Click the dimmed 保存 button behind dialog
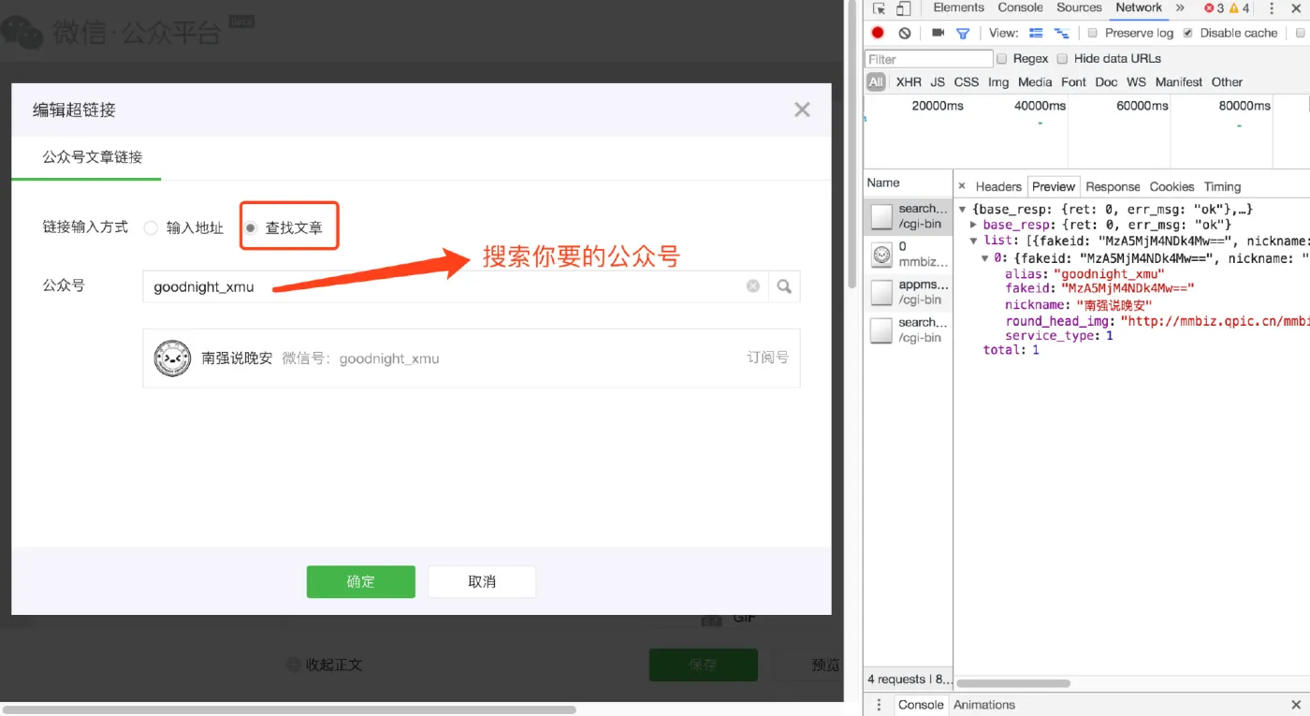 703,665
